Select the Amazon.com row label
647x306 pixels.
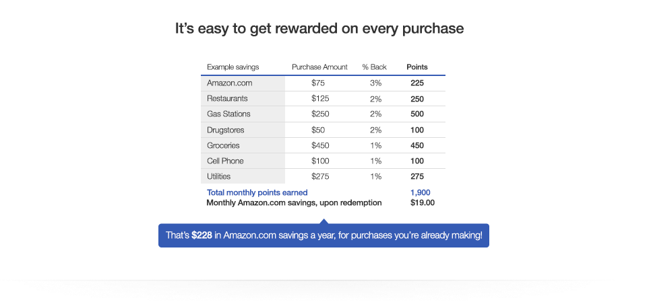pyautogui.click(x=229, y=83)
